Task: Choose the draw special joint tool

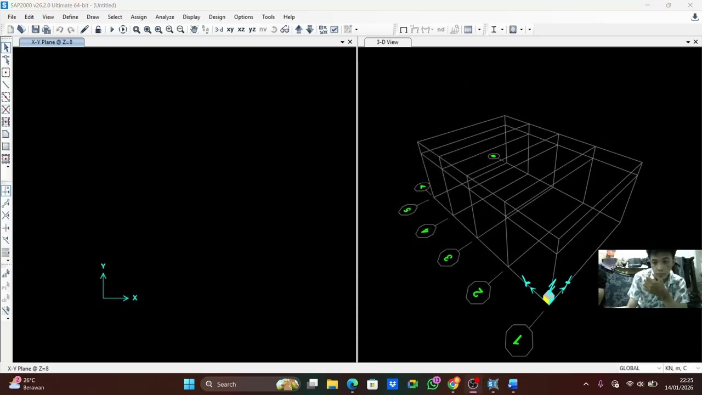Action: (6, 72)
